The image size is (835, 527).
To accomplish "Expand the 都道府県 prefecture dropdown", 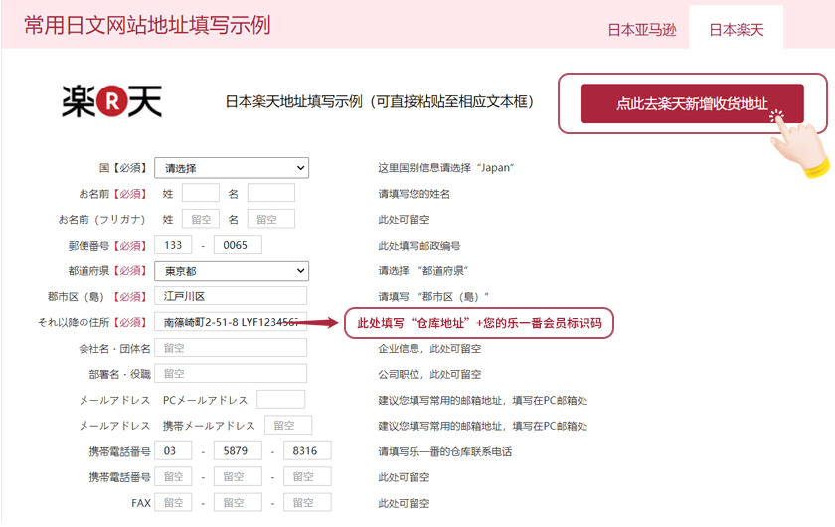I will point(232,270).
